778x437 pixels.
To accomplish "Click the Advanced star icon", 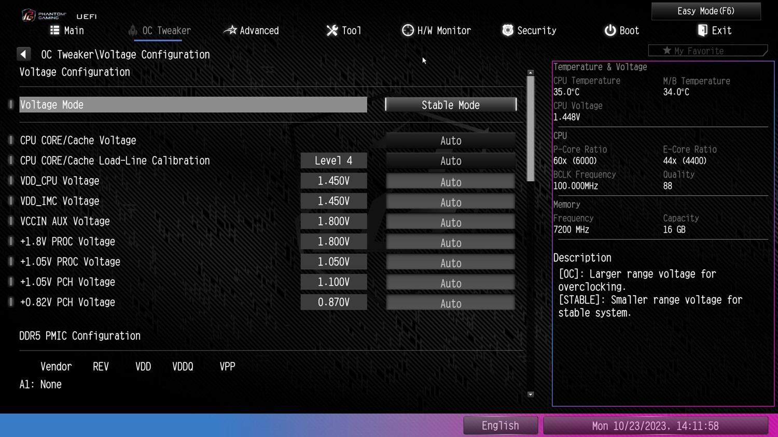I will (230, 31).
